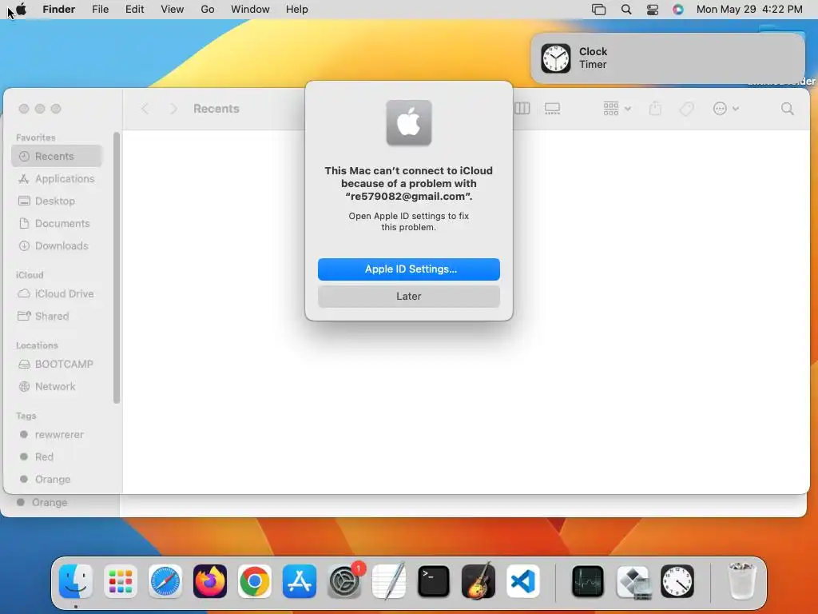Select Documents in Finder sidebar

57,224
